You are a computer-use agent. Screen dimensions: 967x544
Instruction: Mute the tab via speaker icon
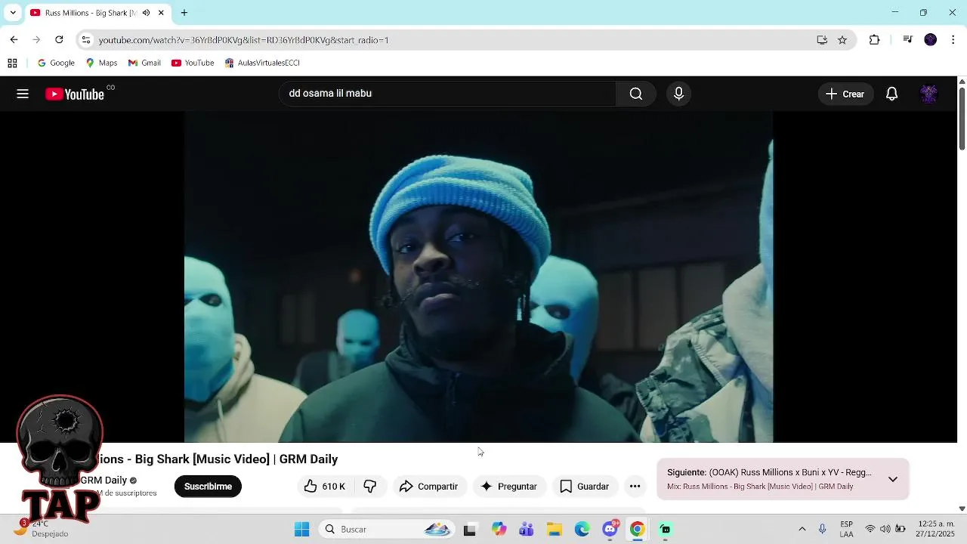click(146, 13)
